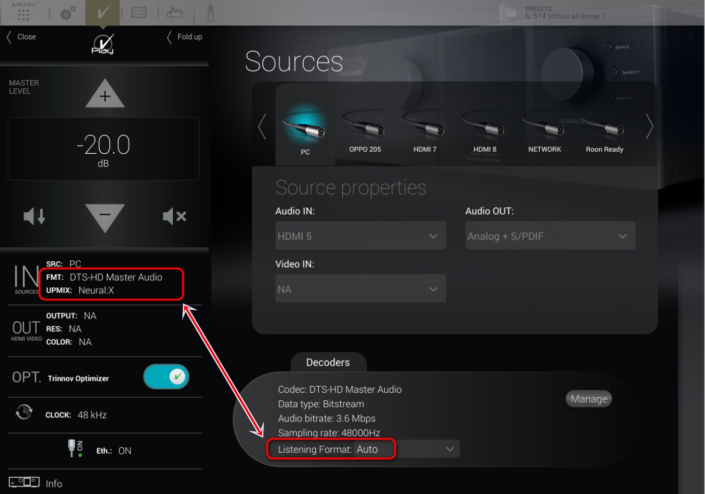Click the 'Audio bitrate: 3.6 Mbps' line

pos(327,419)
